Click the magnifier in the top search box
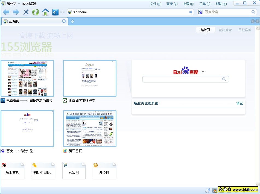Viewport: 260px width, 194px height. tap(253, 12)
